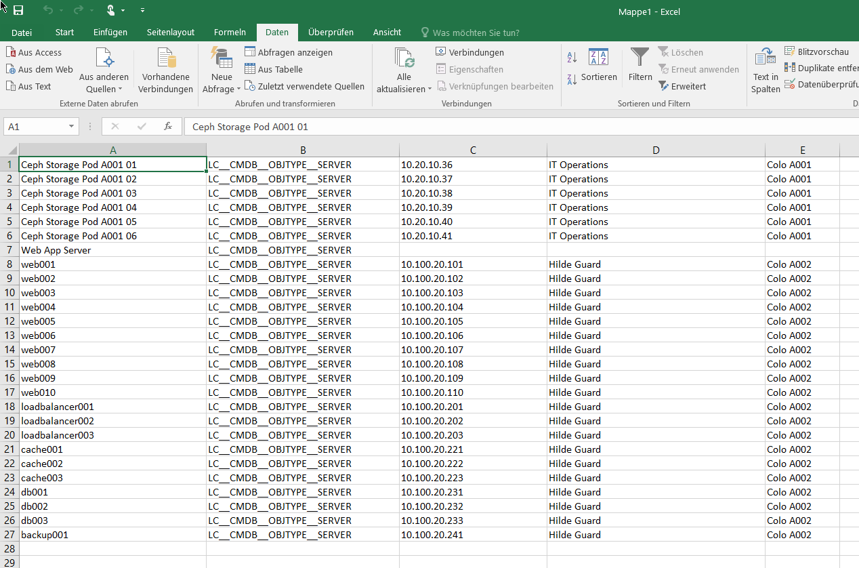Click the Aus Access import icon
Screen dimensions: 859x568
click(x=12, y=52)
